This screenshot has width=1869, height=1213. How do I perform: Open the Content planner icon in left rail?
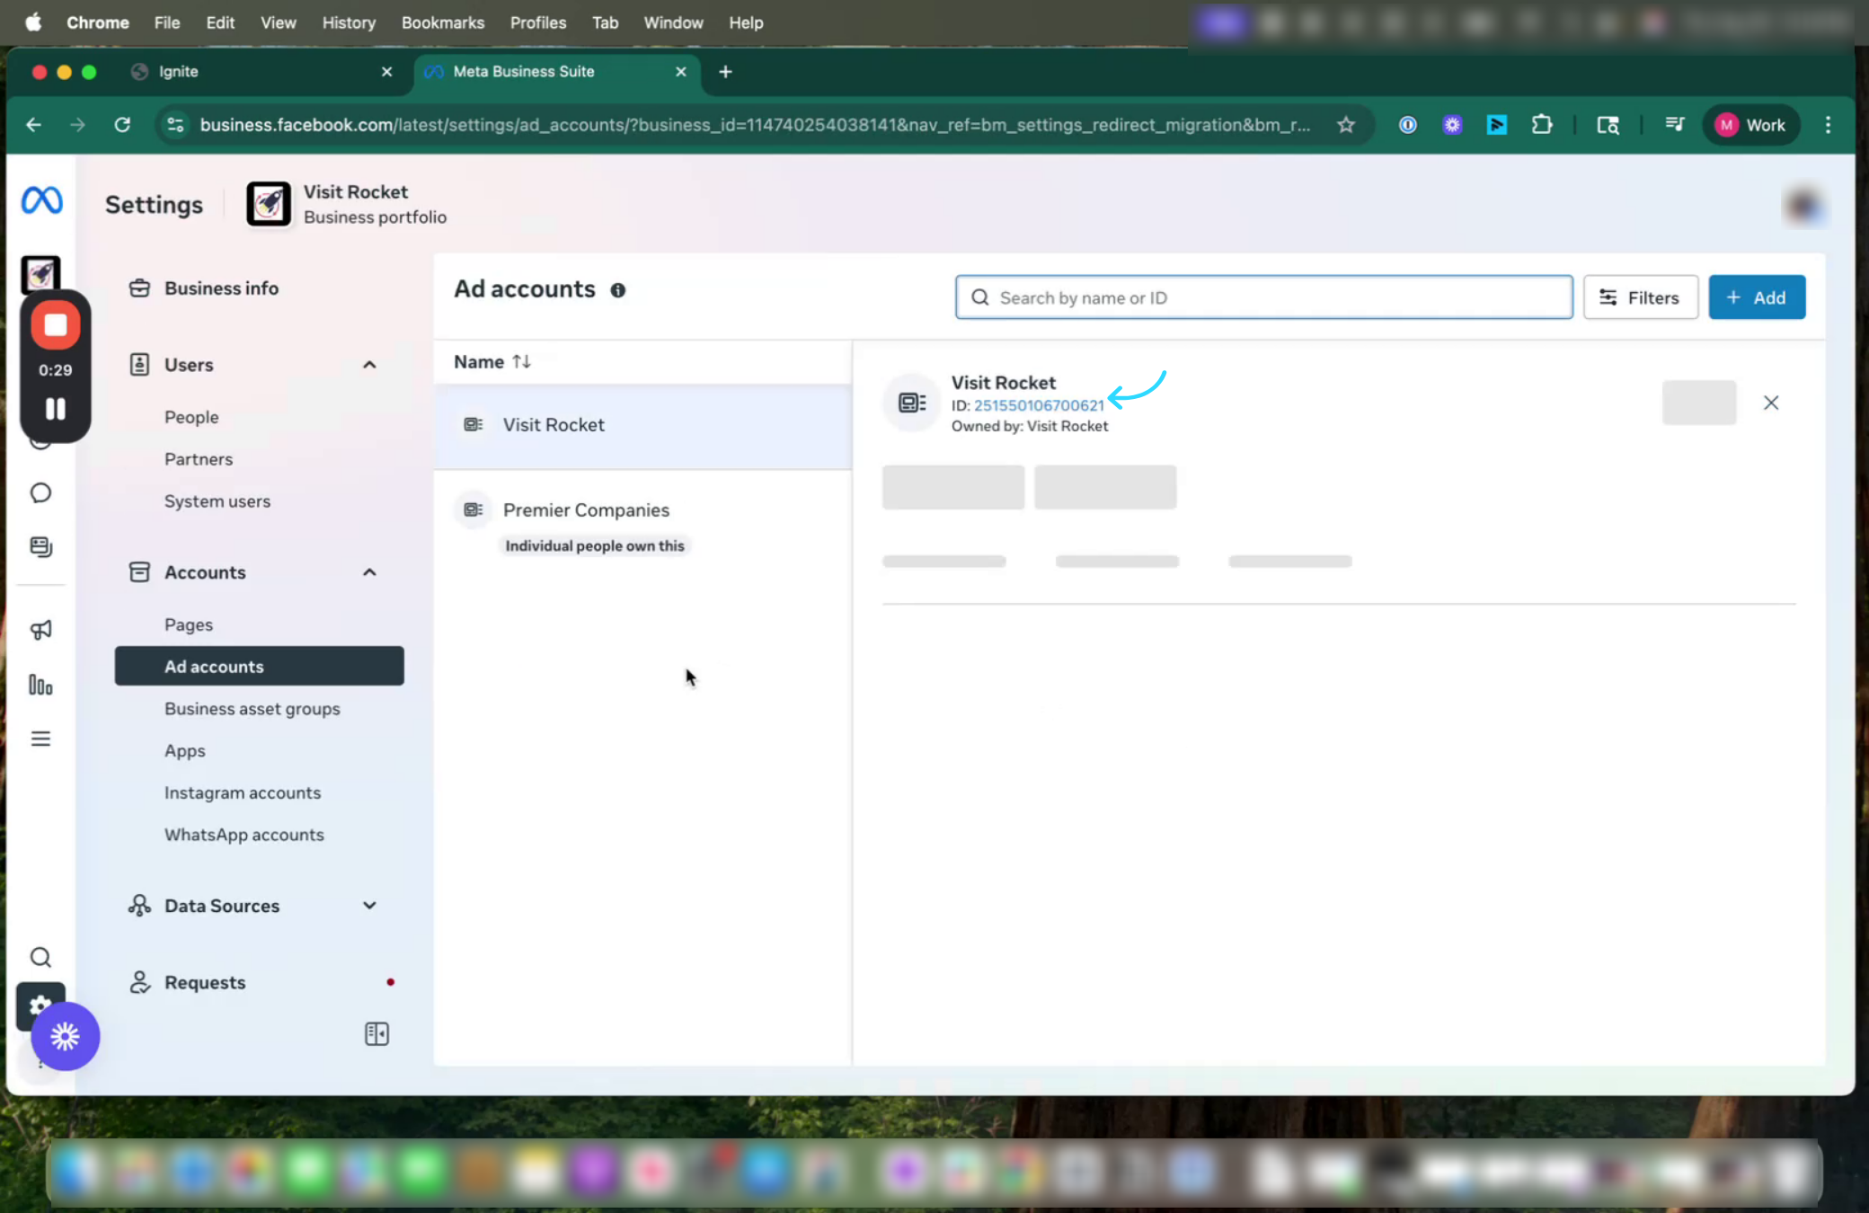pyautogui.click(x=40, y=546)
